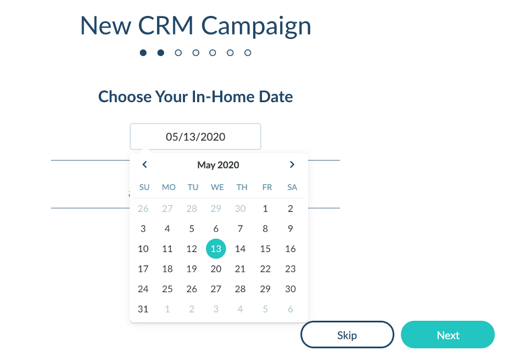
Task: Click the first progress dot above the title
Action: coord(143,53)
